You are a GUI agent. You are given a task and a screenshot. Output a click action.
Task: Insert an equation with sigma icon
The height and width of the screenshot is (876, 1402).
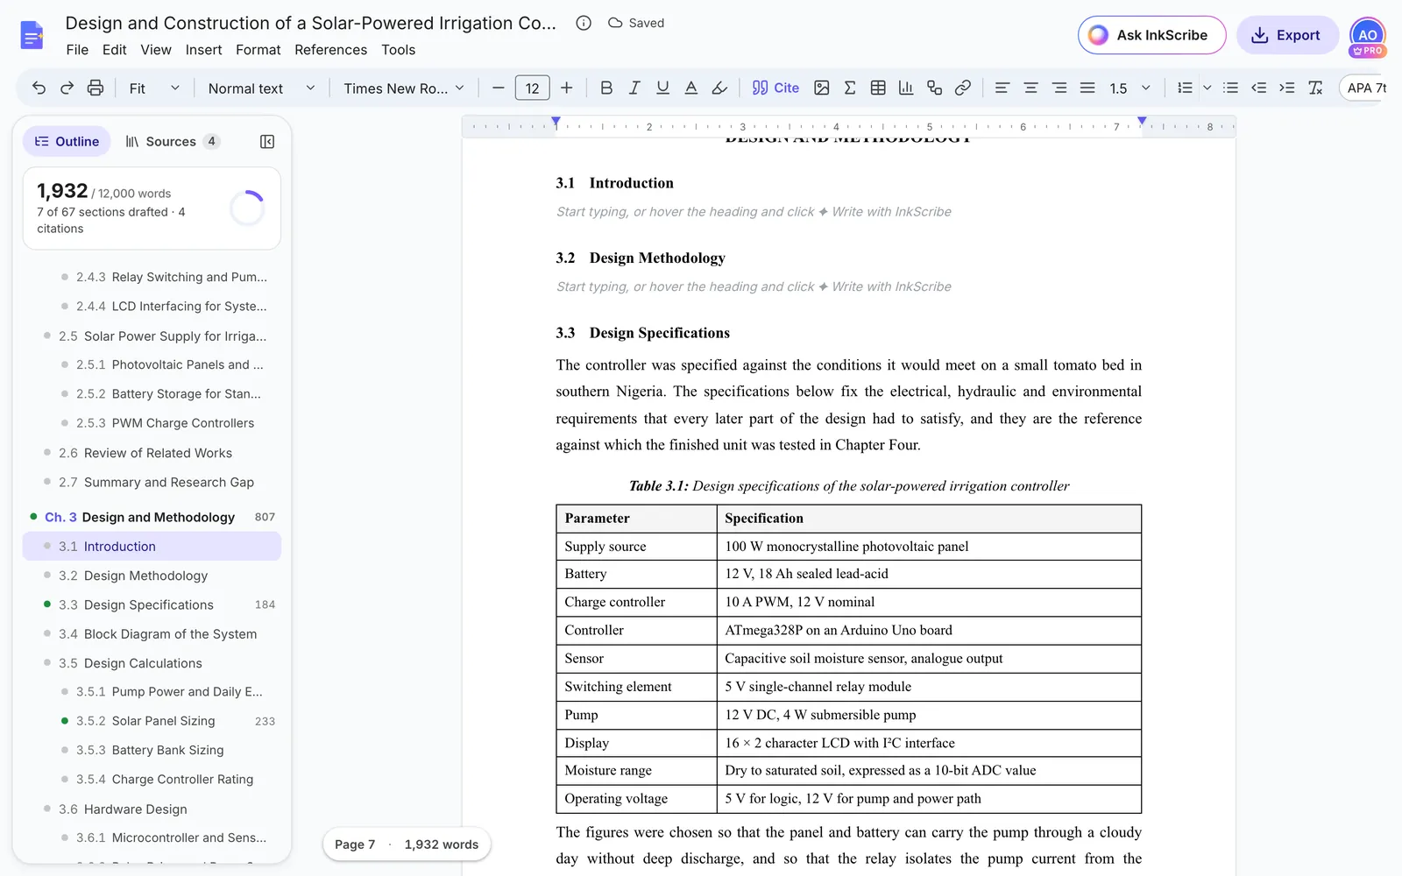(x=850, y=88)
